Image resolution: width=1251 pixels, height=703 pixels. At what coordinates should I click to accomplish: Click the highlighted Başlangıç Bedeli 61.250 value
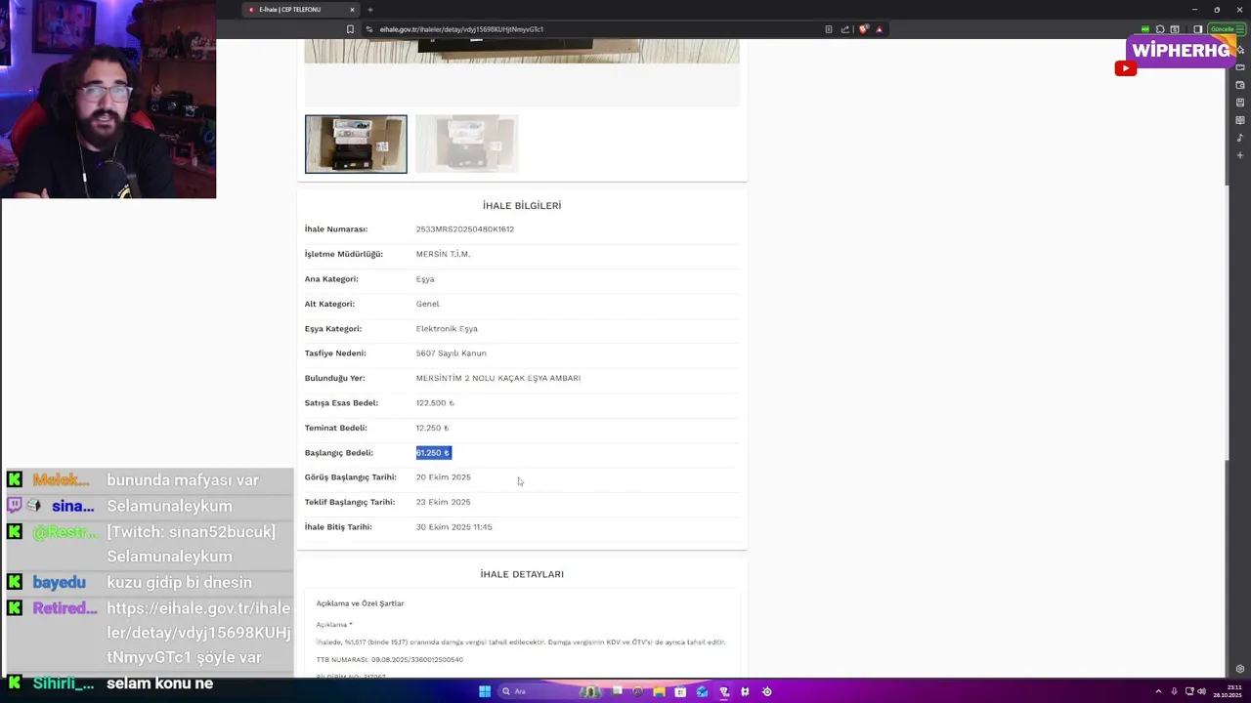point(433,453)
